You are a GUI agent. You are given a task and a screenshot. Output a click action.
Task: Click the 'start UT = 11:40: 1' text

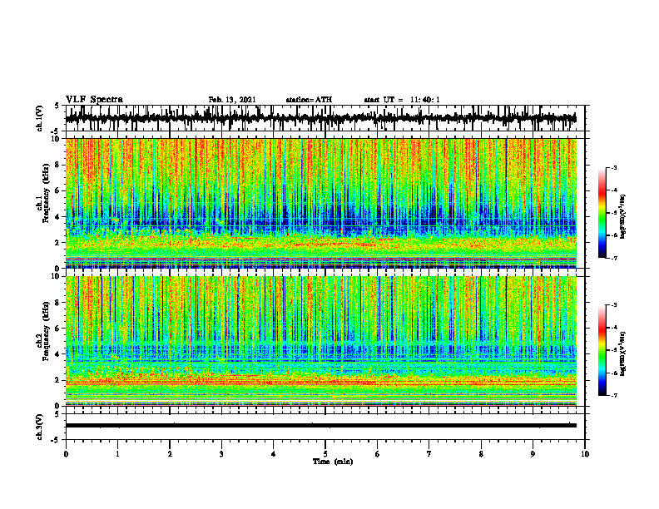[x=402, y=100]
